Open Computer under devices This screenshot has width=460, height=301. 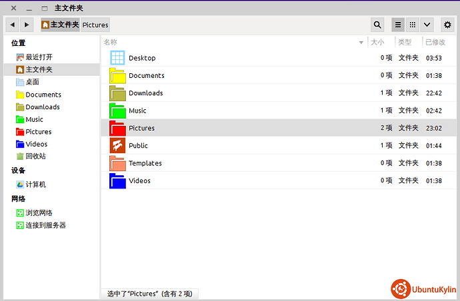[35, 184]
